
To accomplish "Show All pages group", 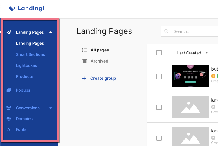I will 100,50.
